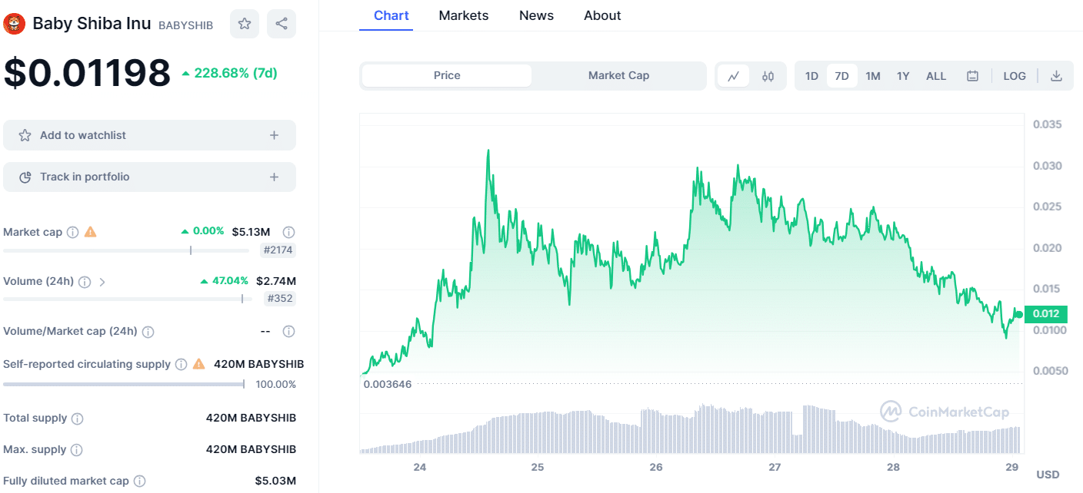Download chart data icon
Image resolution: width=1083 pixels, height=493 pixels.
1056,76
